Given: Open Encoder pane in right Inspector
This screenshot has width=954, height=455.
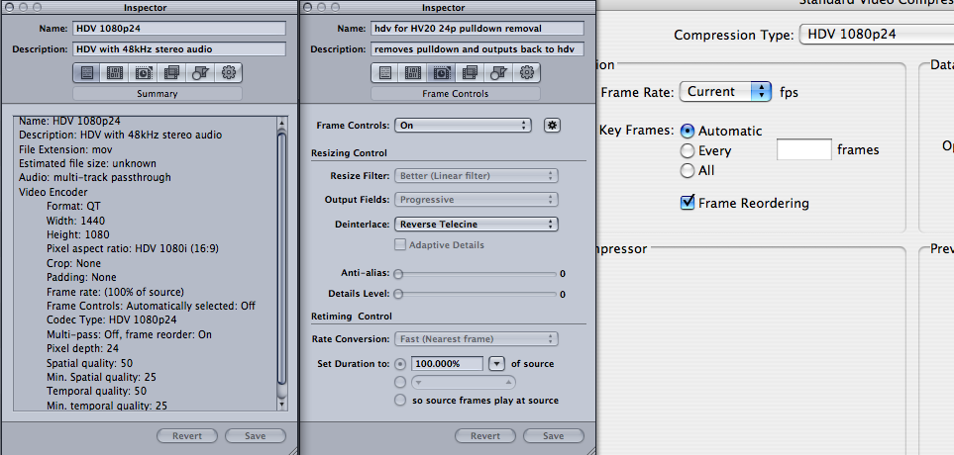Looking at the screenshot, I should pyautogui.click(x=413, y=72).
